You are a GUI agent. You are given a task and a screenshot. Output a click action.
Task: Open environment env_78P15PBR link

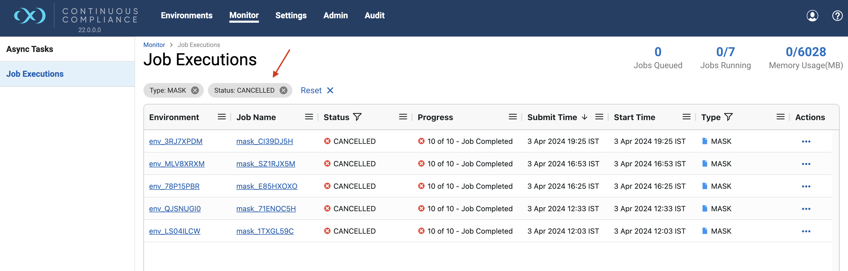[x=174, y=186]
